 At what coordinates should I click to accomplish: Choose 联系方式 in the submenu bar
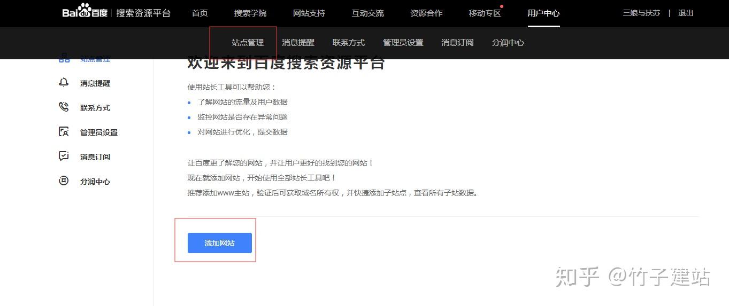coord(349,43)
